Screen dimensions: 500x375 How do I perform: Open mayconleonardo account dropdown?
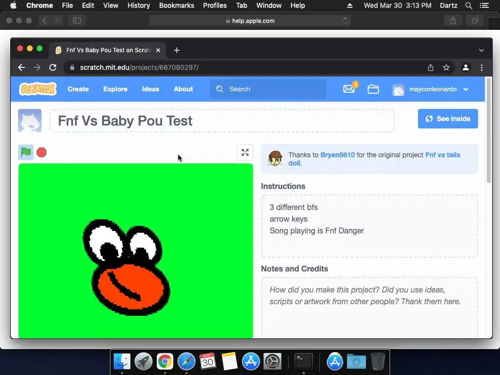pos(431,89)
